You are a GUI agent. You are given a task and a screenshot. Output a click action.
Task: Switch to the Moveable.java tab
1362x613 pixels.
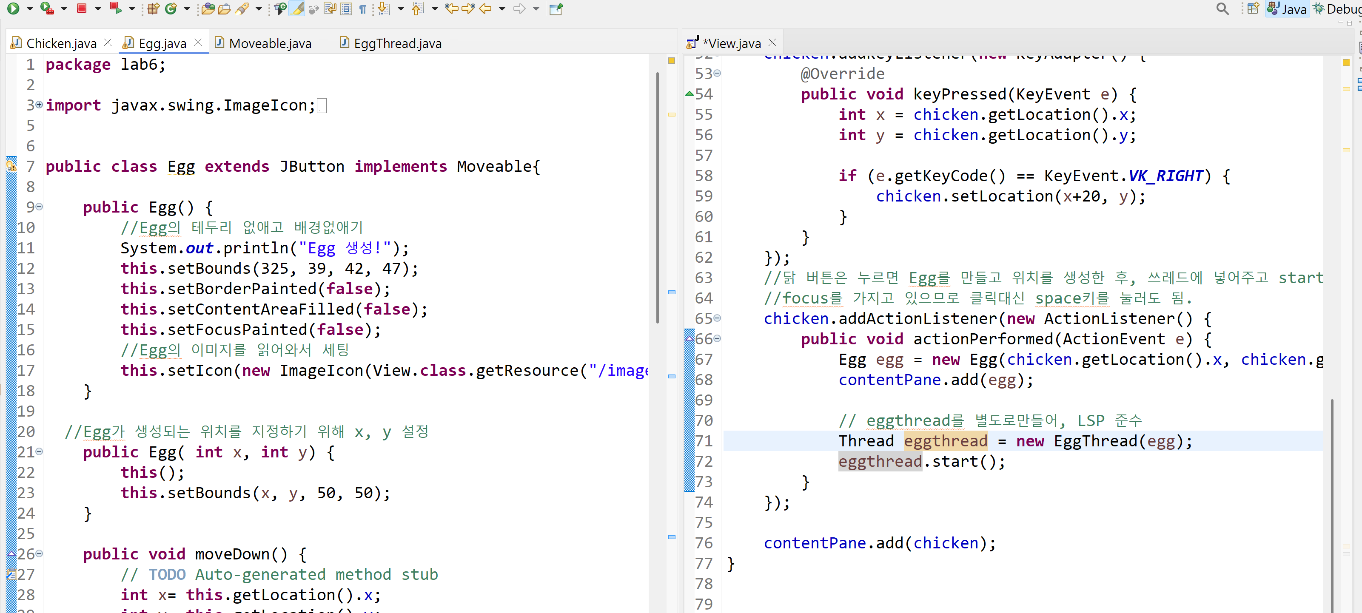point(270,43)
